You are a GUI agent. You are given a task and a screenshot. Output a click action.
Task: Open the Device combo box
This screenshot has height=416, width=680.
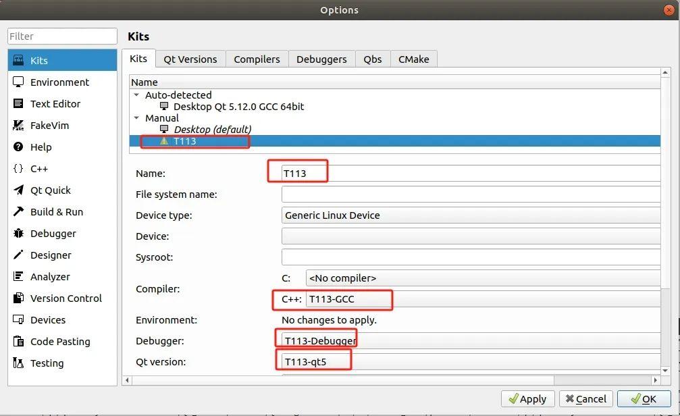(471, 236)
